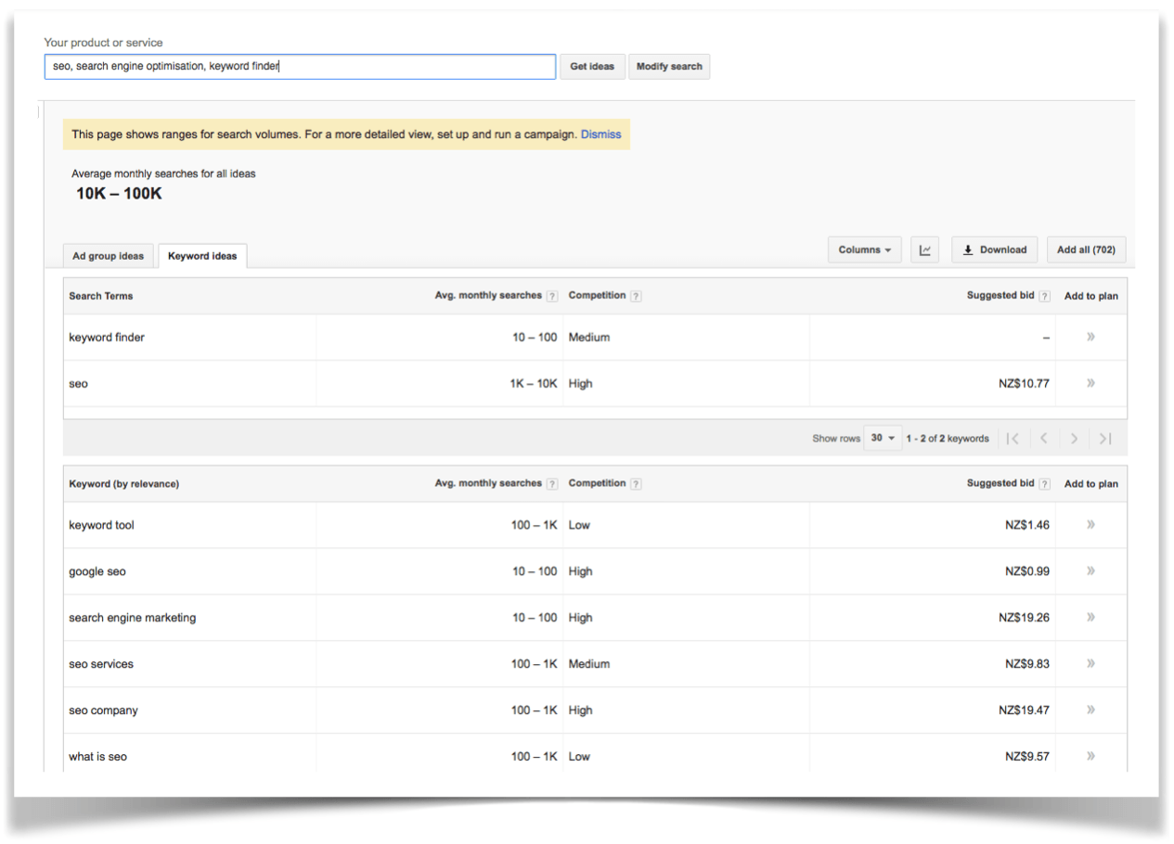This screenshot has width=1174, height=844.
Task: Add 'keyword finder' to plan
Action: click(x=1090, y=338)
